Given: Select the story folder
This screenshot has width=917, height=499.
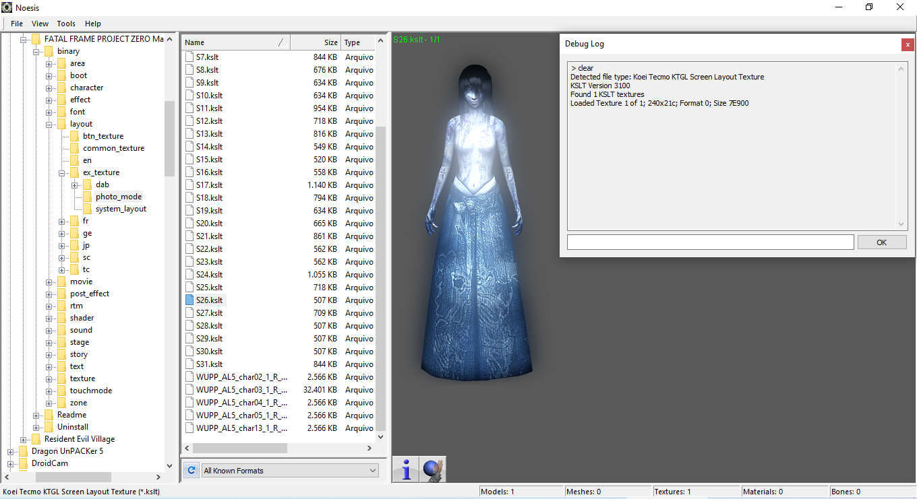Looking at the screenshot, I should (x=79, y=354).
